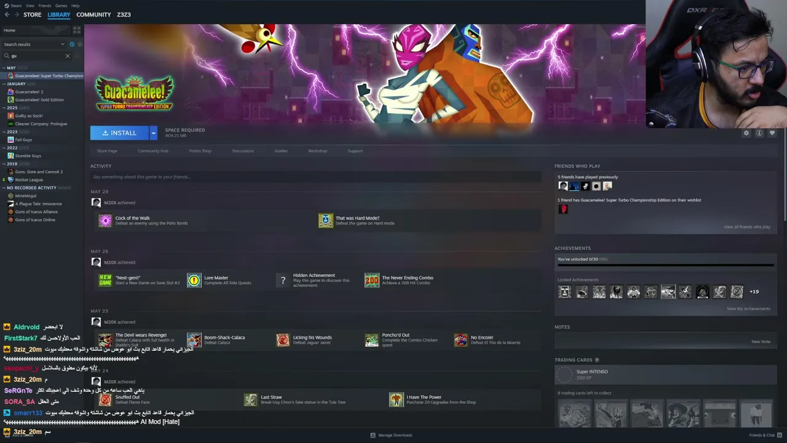
Task: Collapse the 2018 library group
Action: pos(4,164)
